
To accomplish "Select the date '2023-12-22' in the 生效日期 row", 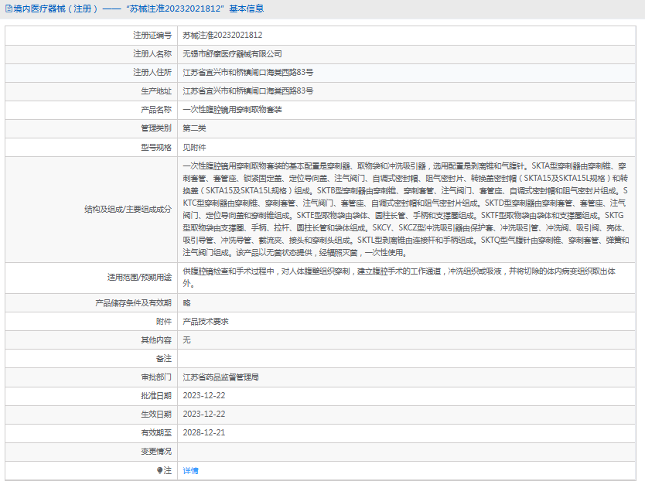I will click(204, 415).
